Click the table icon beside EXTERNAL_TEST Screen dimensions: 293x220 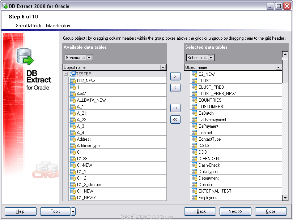[x=194, y=191]
